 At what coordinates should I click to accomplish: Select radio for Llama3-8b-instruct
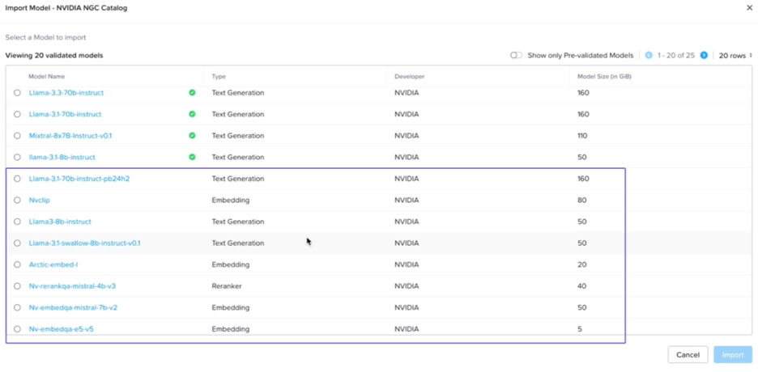coord(17,222)
